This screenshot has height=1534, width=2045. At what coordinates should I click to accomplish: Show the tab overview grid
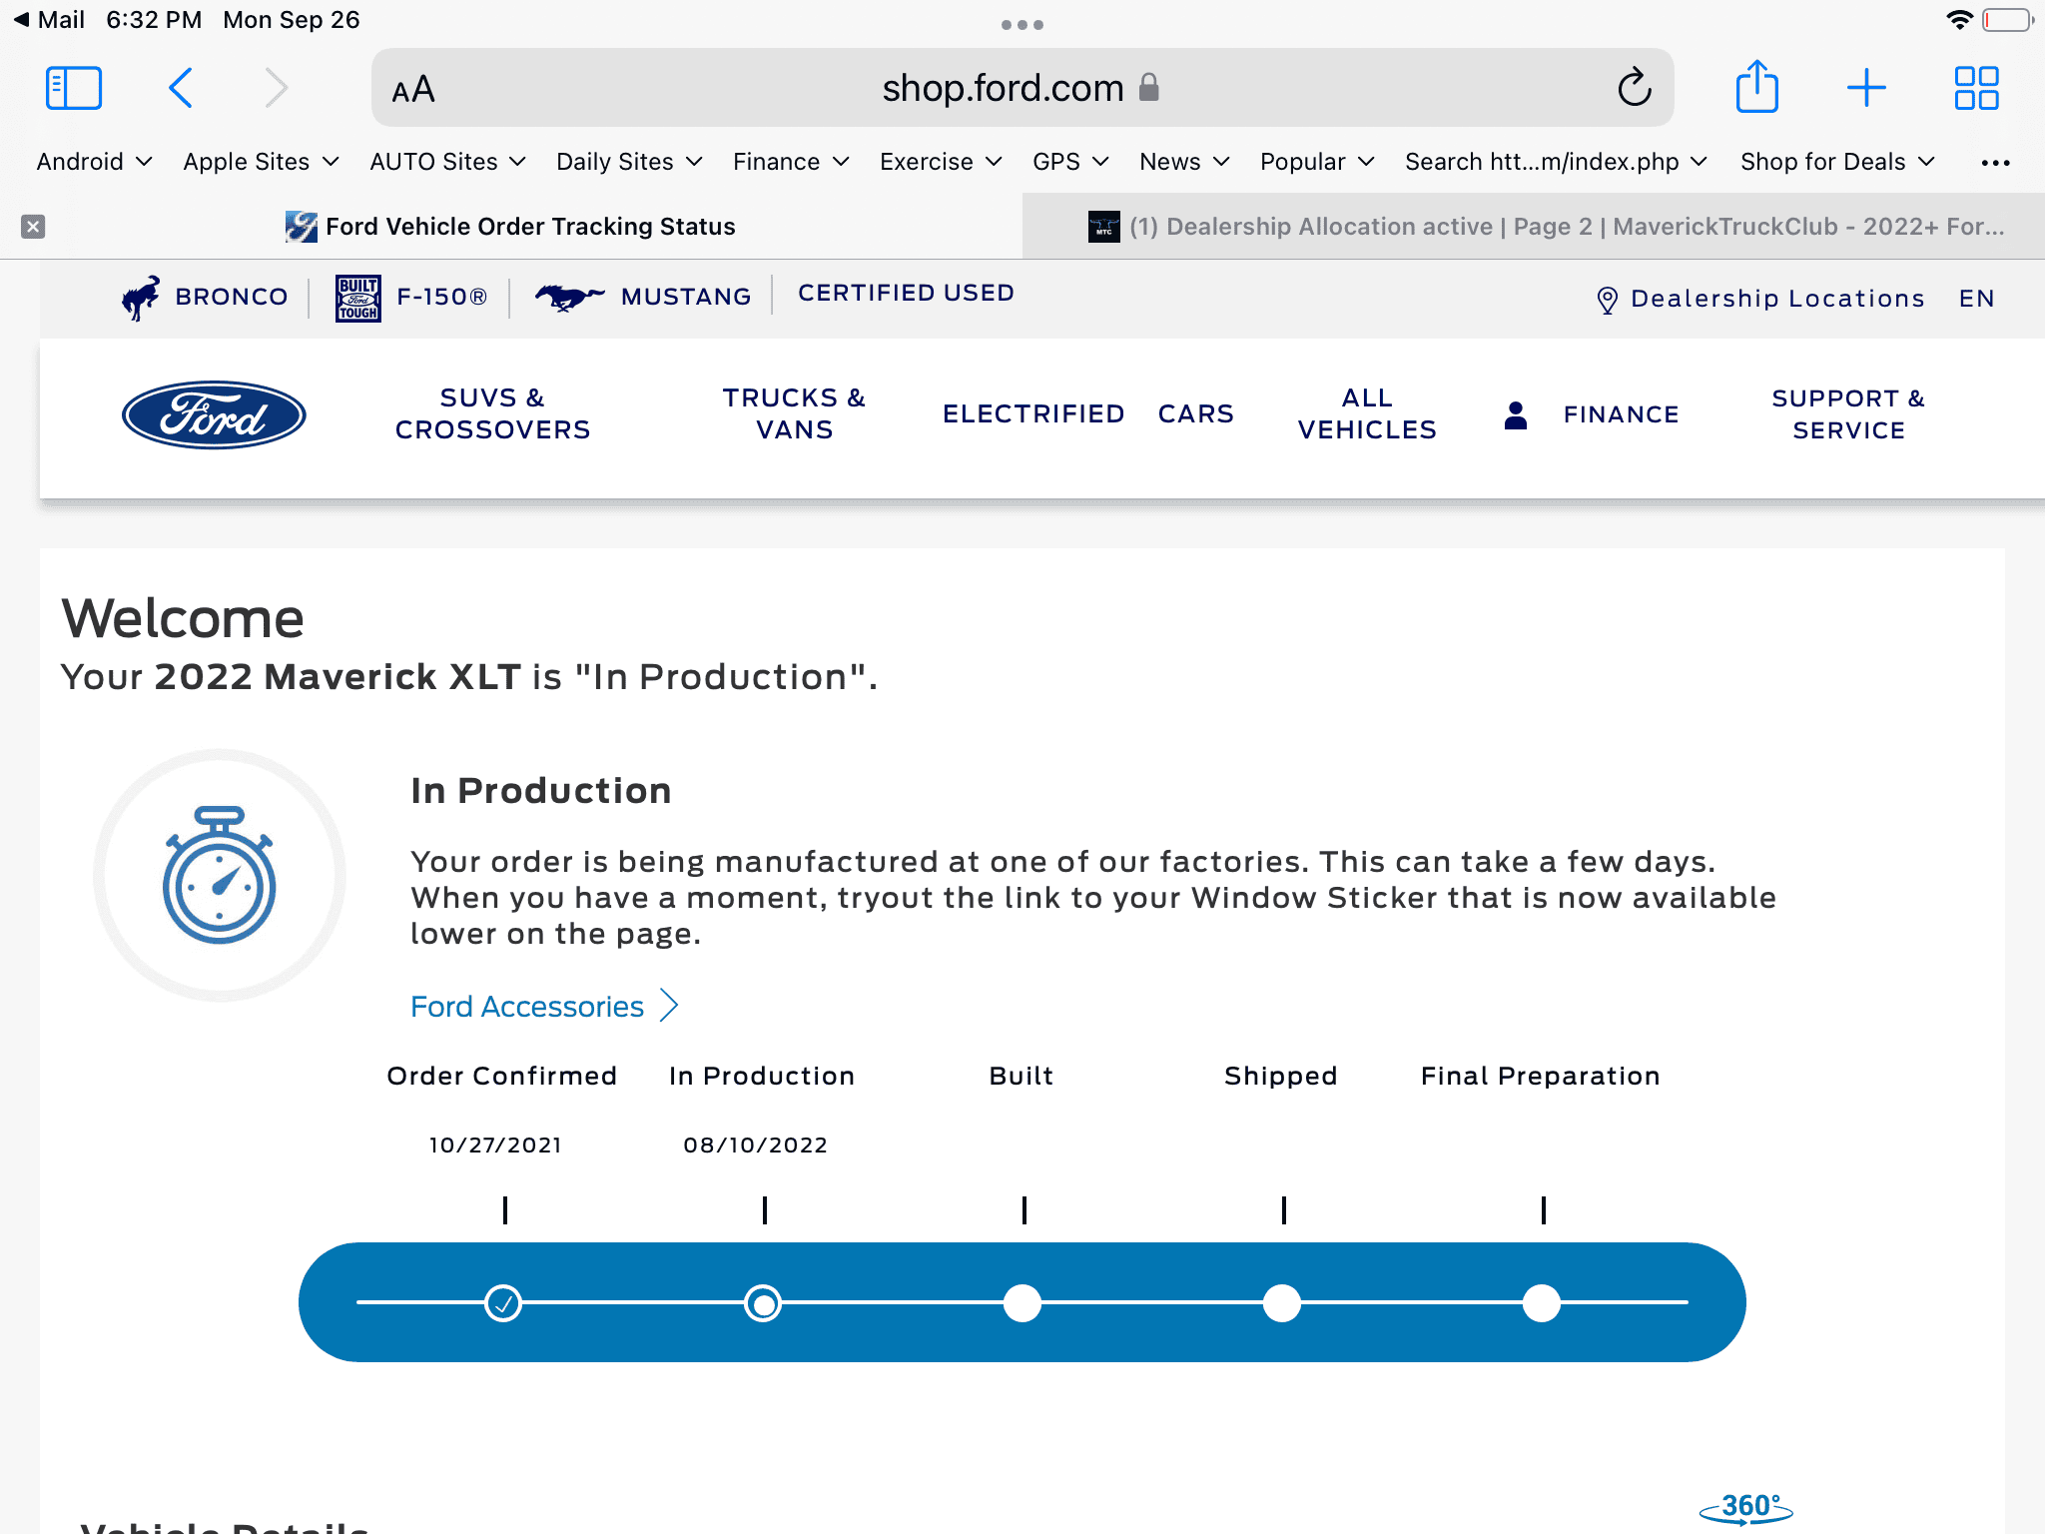pos(1976,88)
